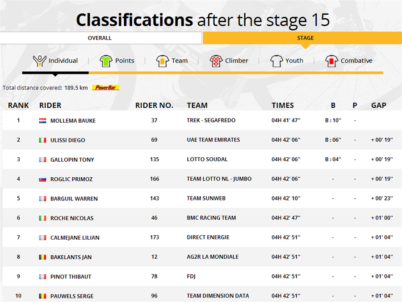Screen dimensions: 402x302
Task: Open team LOTTO SOUDAL link
Action: [x=207, y=159]
